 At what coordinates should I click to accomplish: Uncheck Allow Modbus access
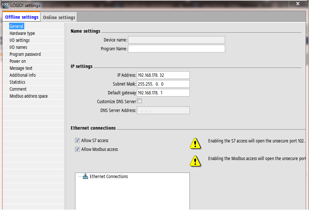pyautogui.click(x=77, y=149)
